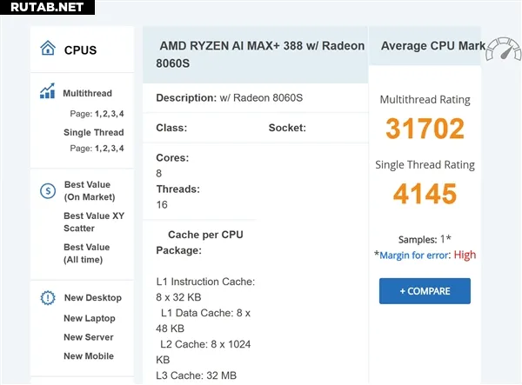The image size is (522, 385).
Task: Select New Desktop in sidebar
Action: (x=92, y=298)
